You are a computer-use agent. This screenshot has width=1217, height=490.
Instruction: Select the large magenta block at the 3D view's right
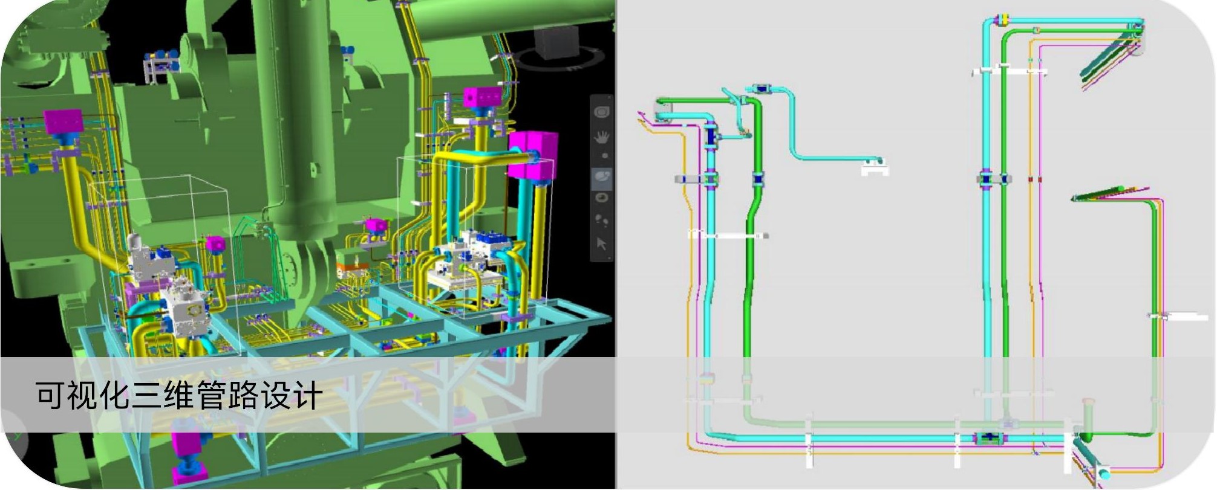pos(532,155)
